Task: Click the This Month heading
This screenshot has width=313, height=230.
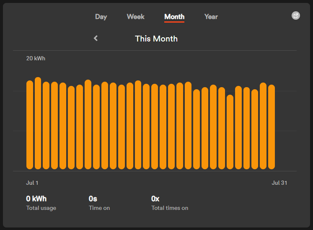Action: [x=156, y=39]
